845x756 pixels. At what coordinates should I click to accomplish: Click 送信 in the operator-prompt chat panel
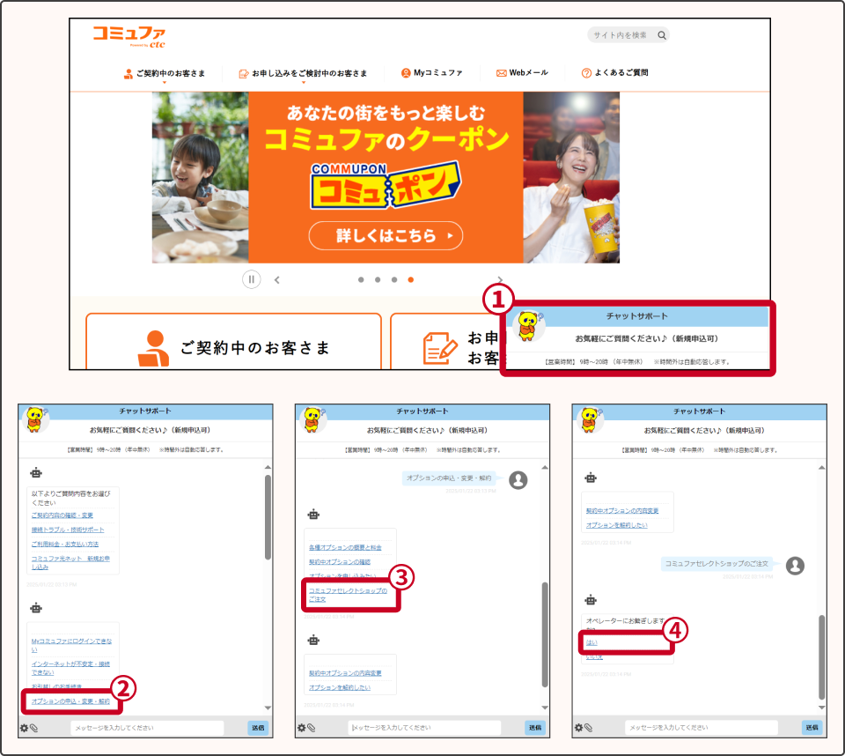pyautogui.click(x=812, y=728)
